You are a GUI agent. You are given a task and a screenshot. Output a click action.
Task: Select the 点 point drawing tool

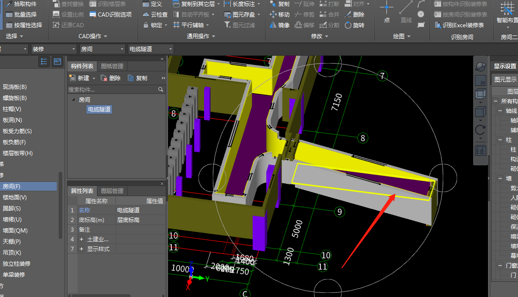pyautogui.click(x=386, y=12)
